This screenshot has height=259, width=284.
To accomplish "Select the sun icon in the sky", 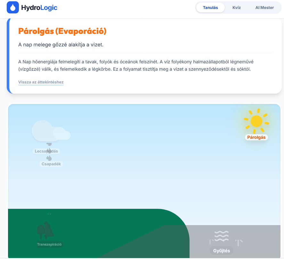I will click(256, 121).
